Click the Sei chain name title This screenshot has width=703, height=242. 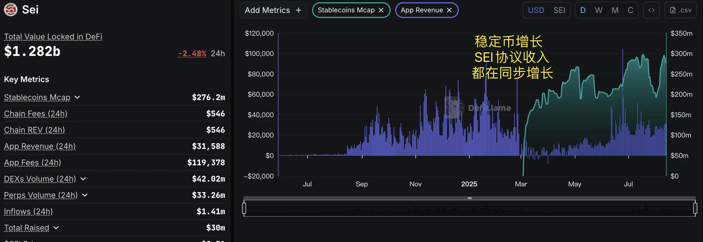coord(30,10)
